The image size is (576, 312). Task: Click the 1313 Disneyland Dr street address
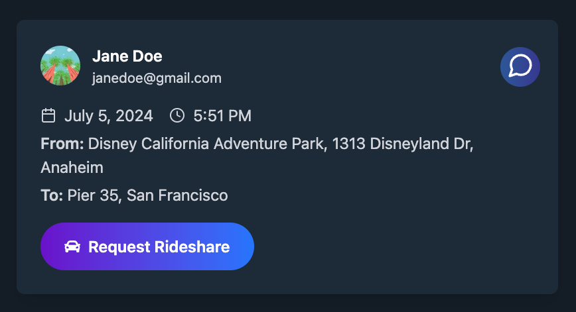pyautogui.click(x=403, y=144)
